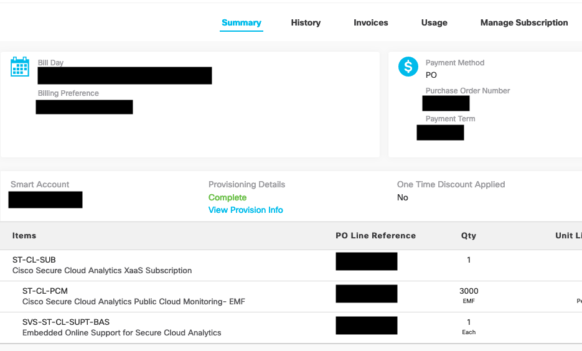This screenshot has width=582, height=351.
Task: Click the Complete provisioning status
Action: (x=227, y=197)
